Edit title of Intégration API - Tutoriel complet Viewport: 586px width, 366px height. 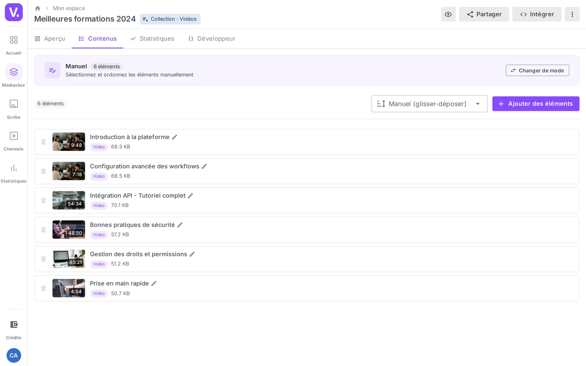pos(190,195)
